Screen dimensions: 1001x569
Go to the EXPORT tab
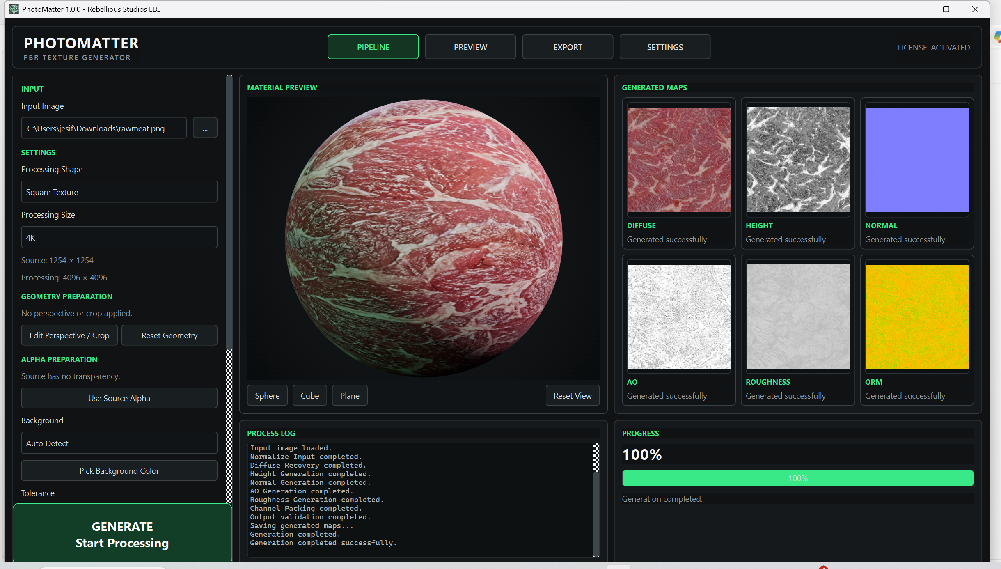pyautogui.click(x=568, y=47)
